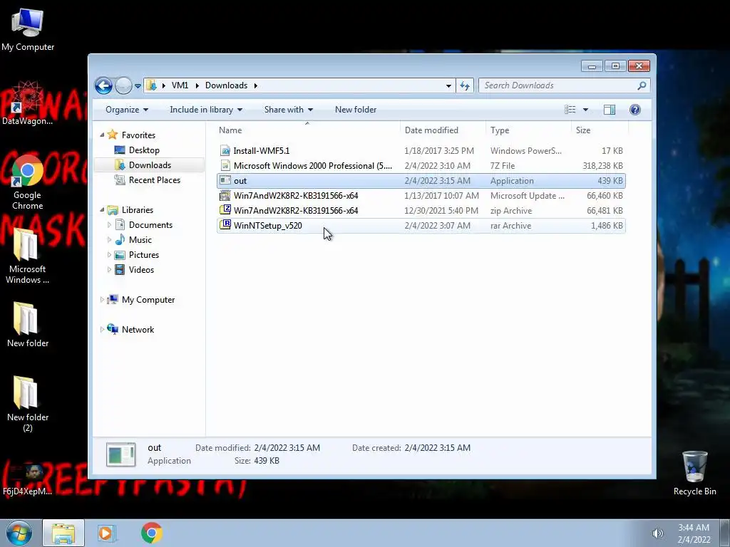Collapse the Favorites group
Image resolution: width=730 pixels, height=547 pixels.
tap(102, 135)
